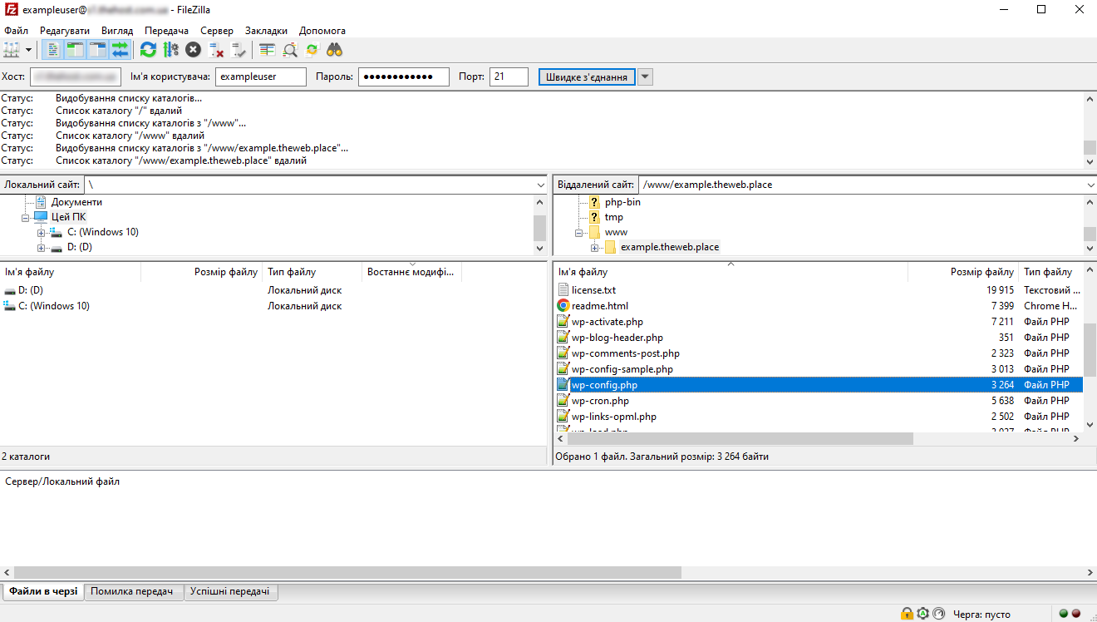Screen dimensions: 1097x622
Task: Toggle the remote directory tree display
Action: click(98, 50)
